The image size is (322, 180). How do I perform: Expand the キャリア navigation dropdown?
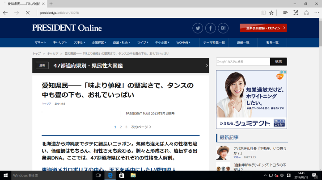(x=59, y=42)
